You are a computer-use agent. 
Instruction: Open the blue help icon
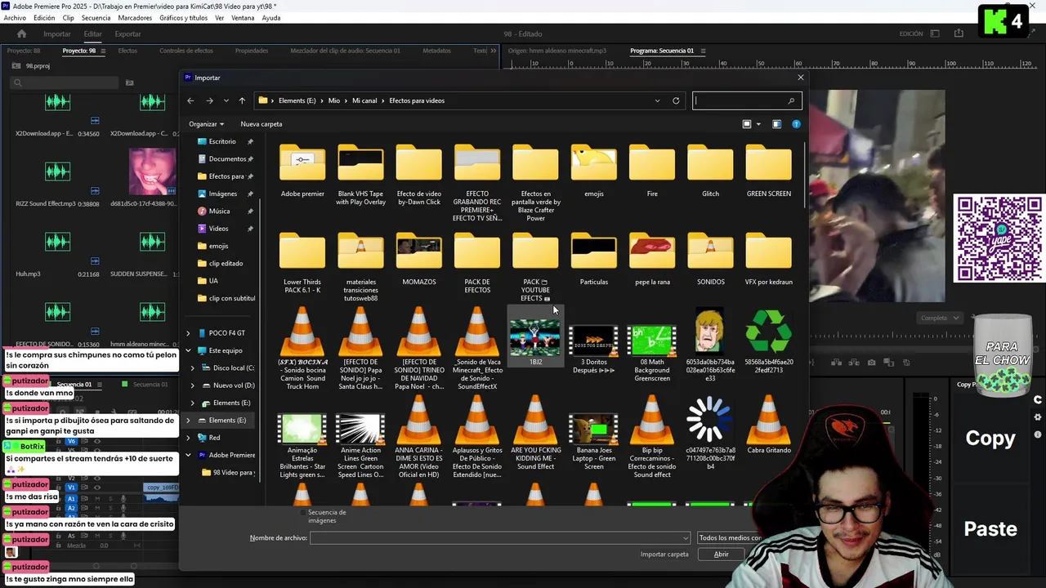pos(796,124)
